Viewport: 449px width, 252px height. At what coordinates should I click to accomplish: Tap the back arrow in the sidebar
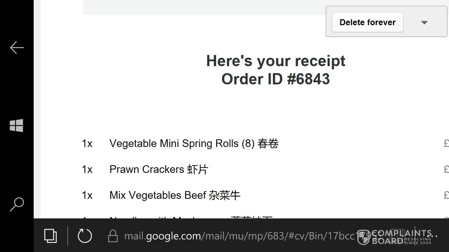17,48
